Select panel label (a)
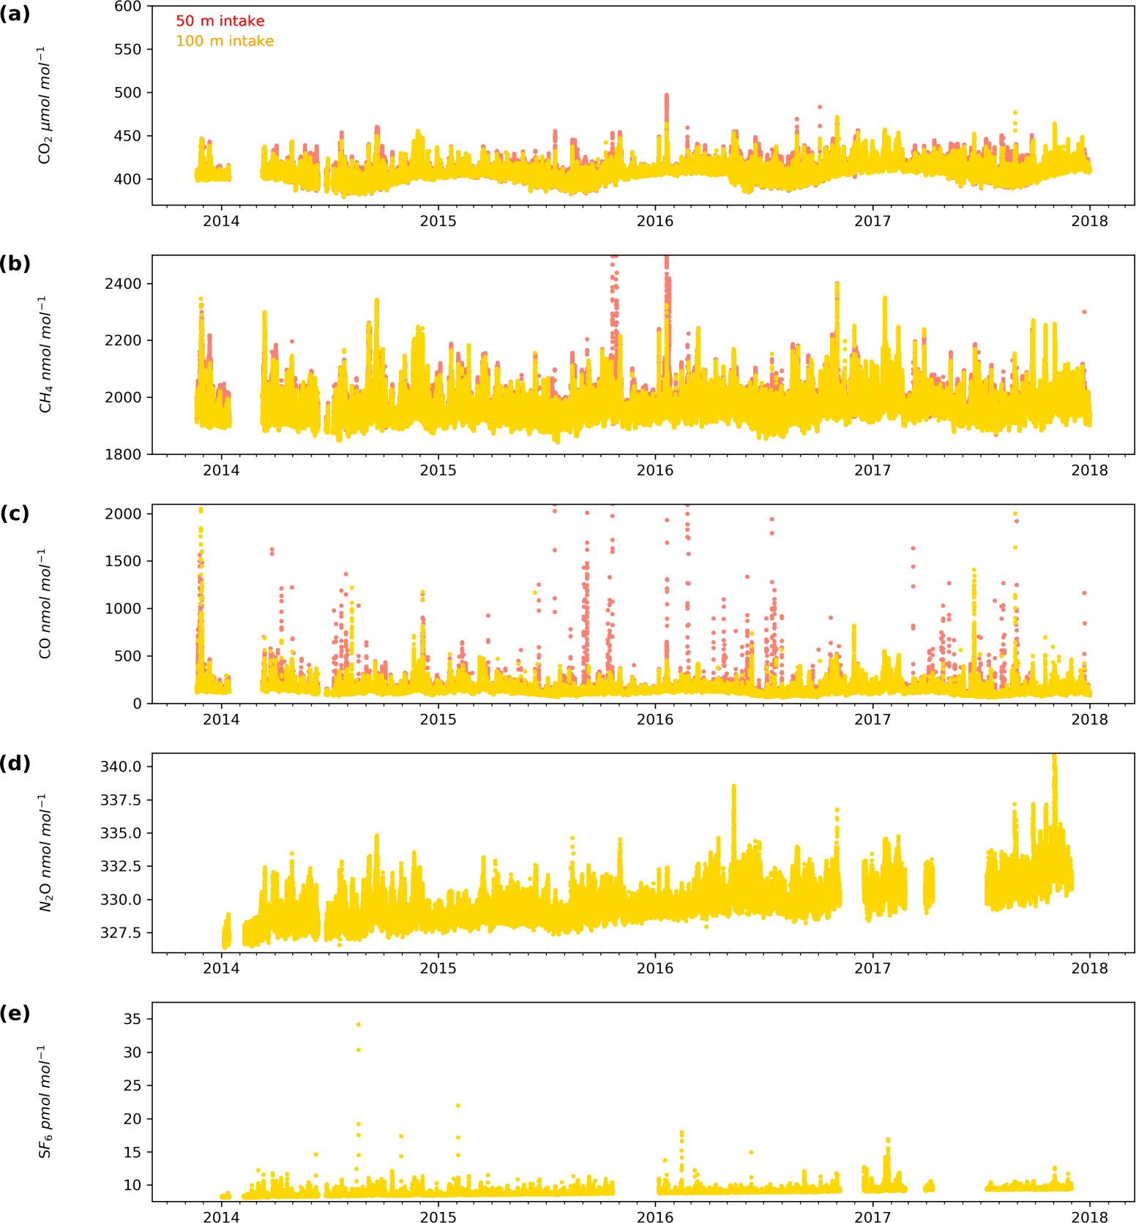The image size is (1136, 1223). tap(15, 14)
